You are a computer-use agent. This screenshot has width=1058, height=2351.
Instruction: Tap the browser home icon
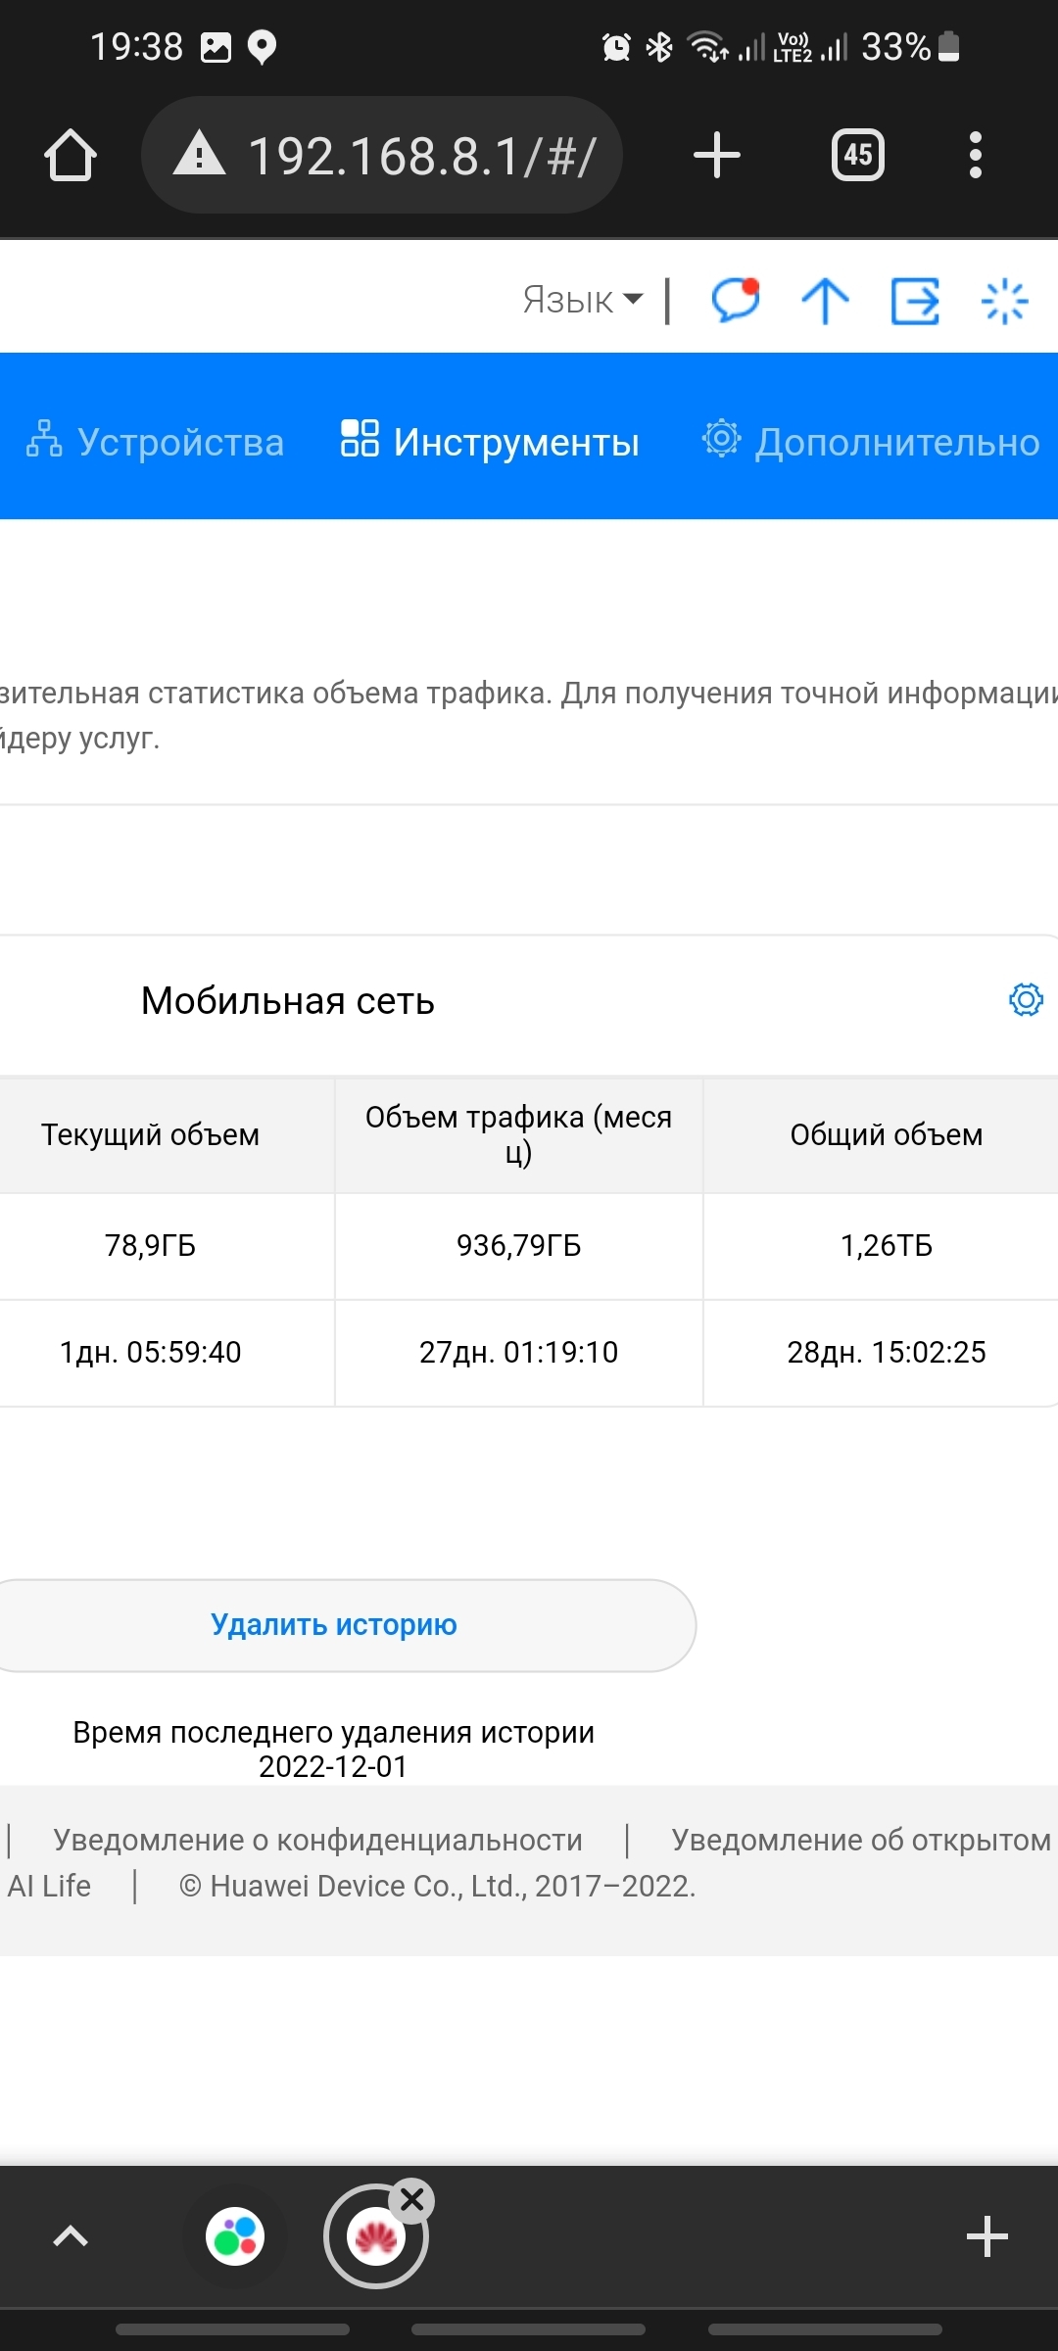71,156
